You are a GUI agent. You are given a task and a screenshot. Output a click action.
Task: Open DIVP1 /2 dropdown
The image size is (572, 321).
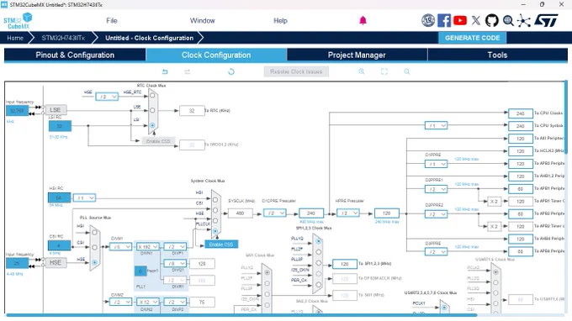pyautogui.click(x=175, y=247)
